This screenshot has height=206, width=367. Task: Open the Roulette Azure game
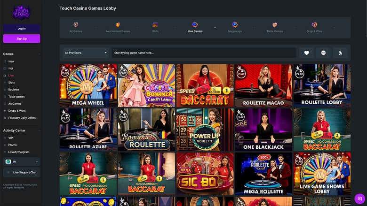pos(88,130)
